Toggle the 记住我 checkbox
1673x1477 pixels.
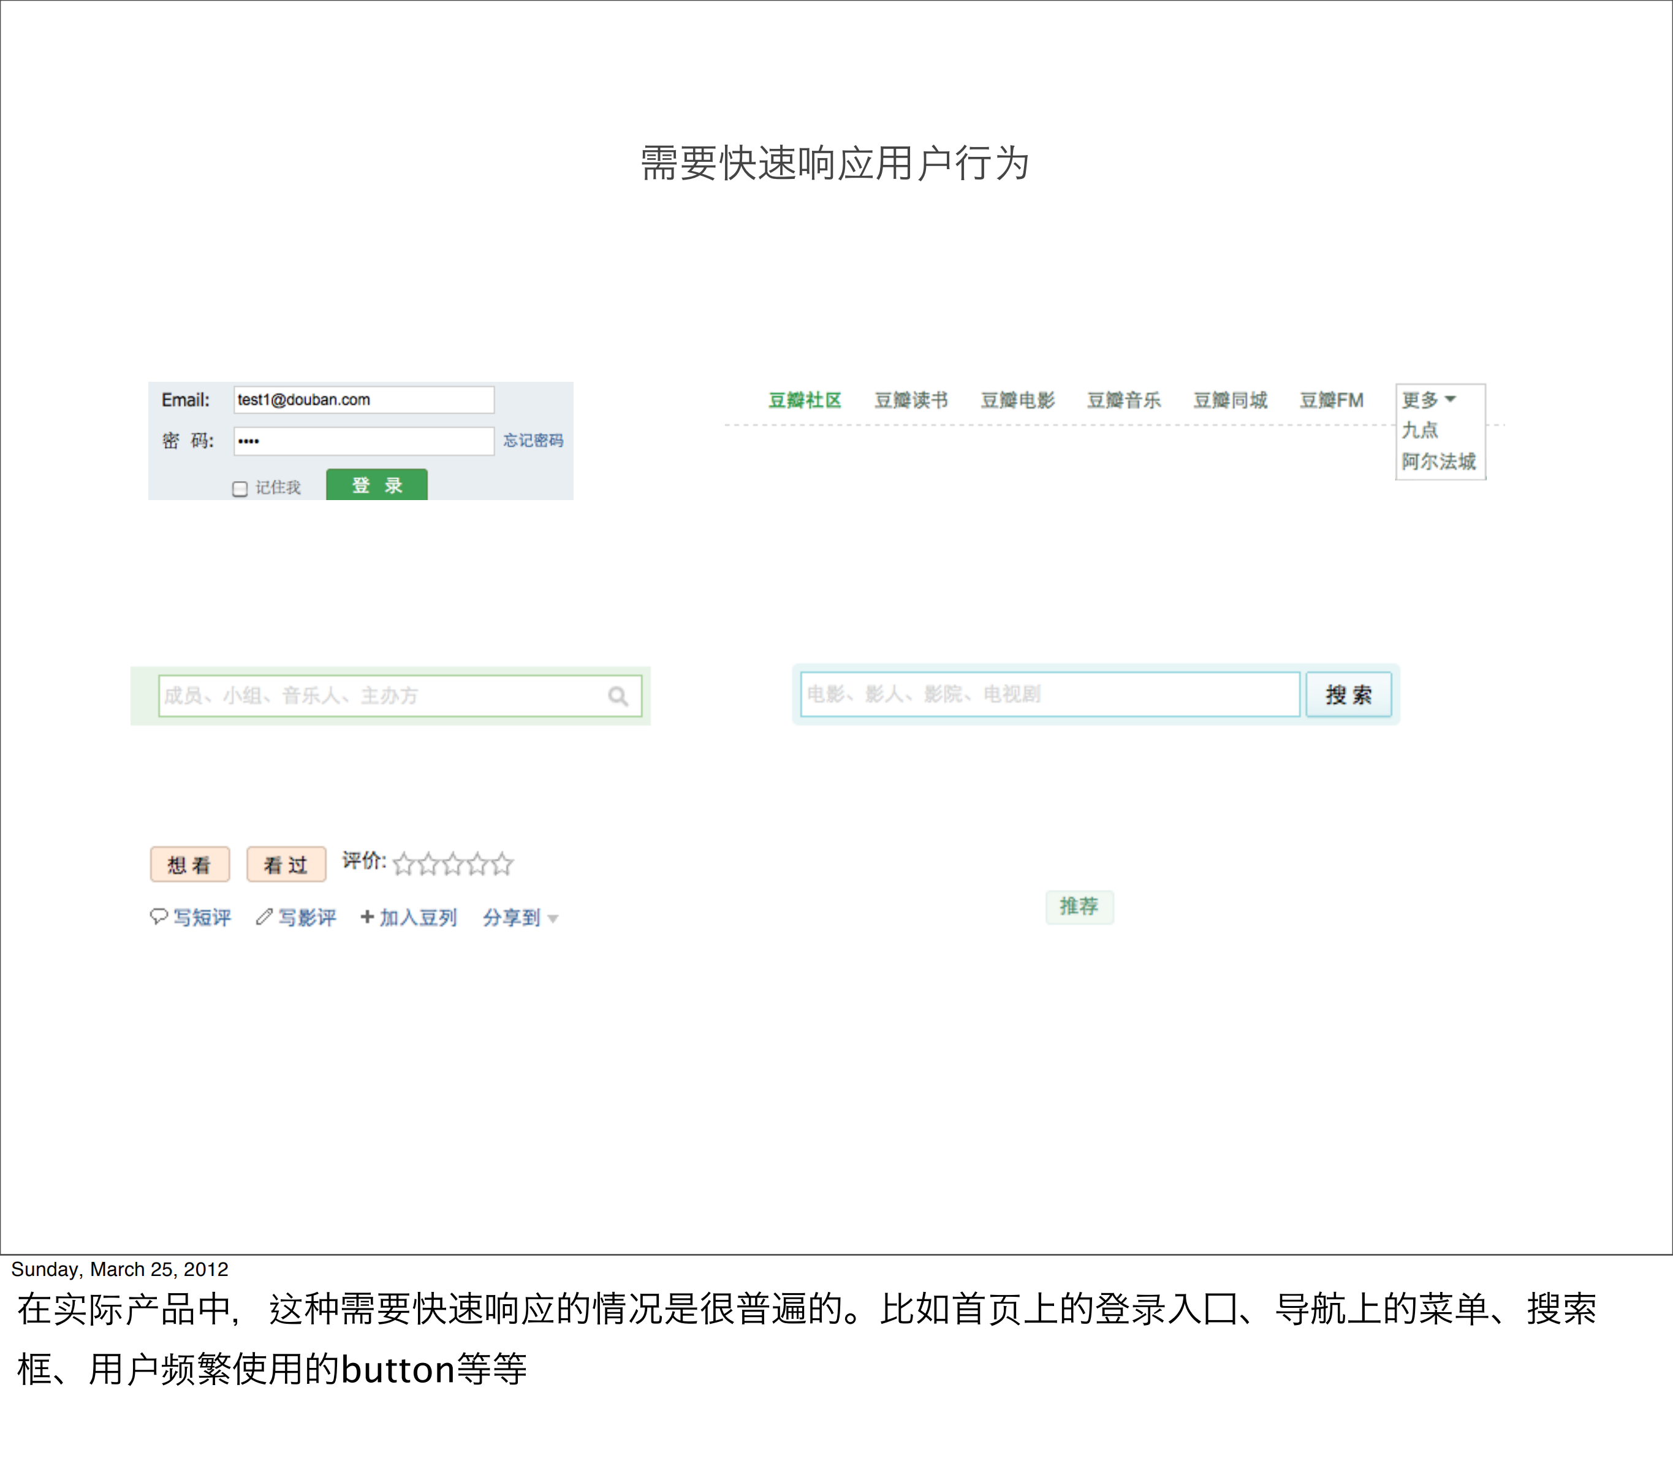[239, 489]
